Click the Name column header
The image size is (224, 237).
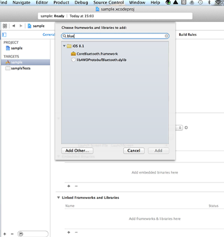coord(70,206)
